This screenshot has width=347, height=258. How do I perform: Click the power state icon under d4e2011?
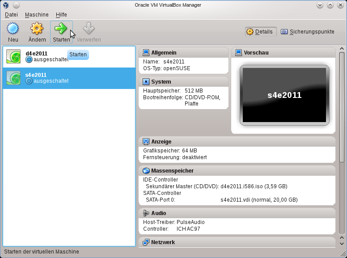pos(29,59)
